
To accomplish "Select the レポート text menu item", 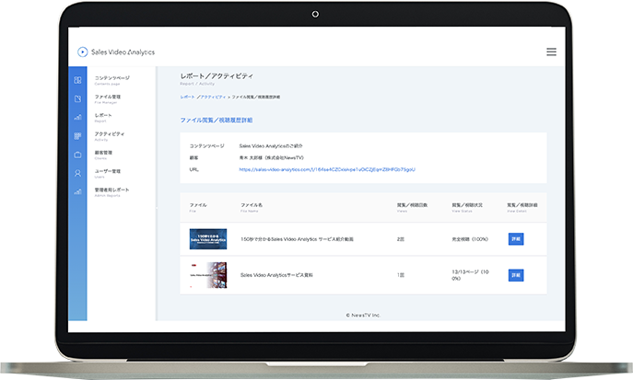I will tap(103, 115).
